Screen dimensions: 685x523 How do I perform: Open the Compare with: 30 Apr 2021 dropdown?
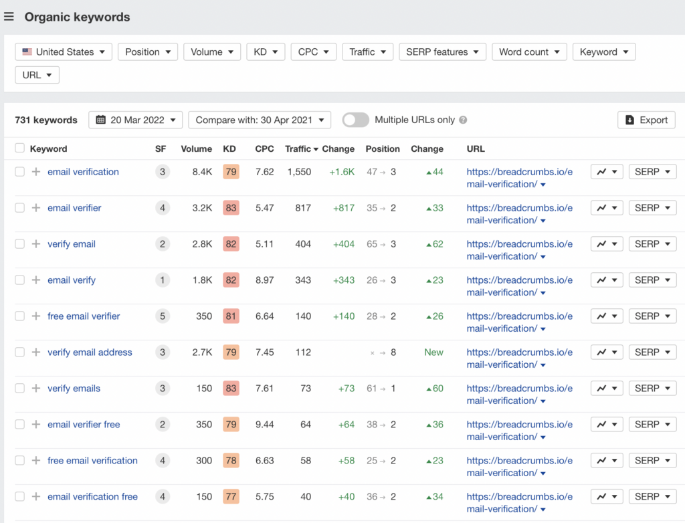[260, 120]
